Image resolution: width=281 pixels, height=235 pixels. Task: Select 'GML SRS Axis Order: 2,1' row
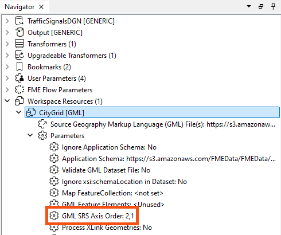tap(98, 216)
